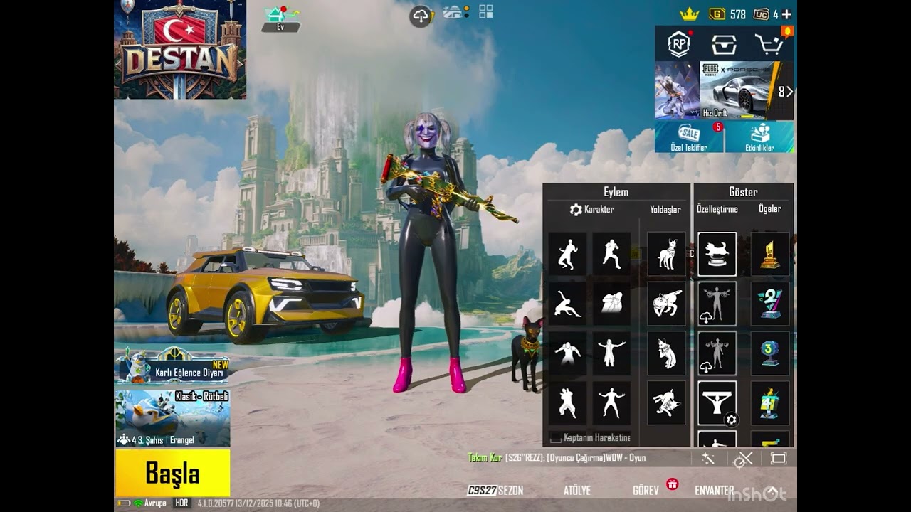The width and height of the screenshot is (911, 512).
Task: Open the Hız Drift Porsche banner
Action: [737, 90]
